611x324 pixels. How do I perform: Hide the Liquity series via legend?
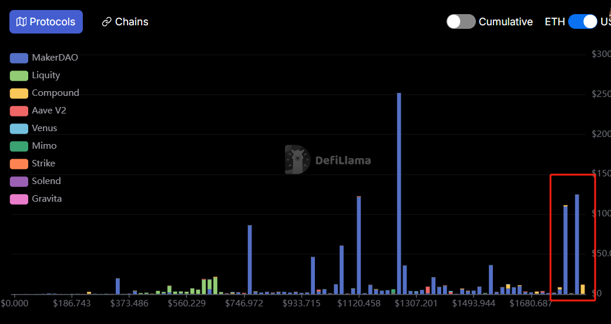[46, 75]
